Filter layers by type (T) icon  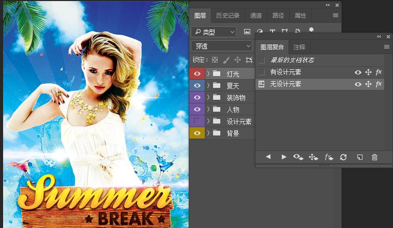(273, 31)
